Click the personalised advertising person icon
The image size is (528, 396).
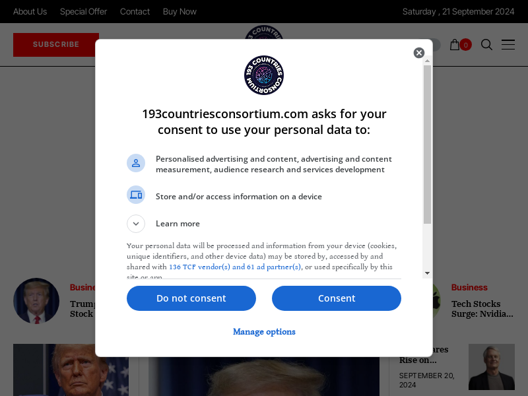(136, 163)
